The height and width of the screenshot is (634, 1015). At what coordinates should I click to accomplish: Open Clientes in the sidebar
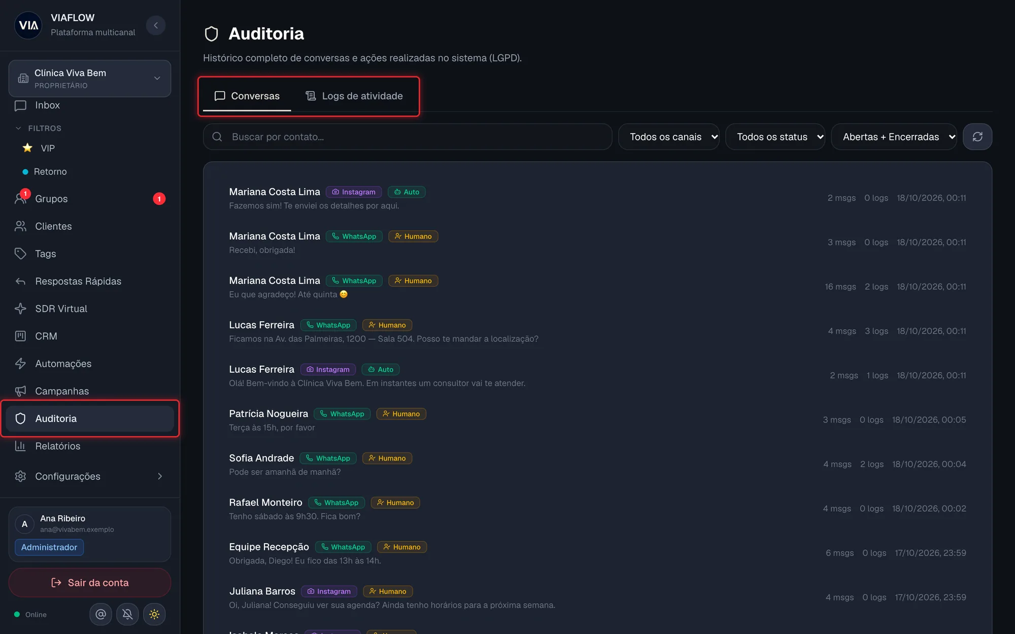tap(90, 226)
